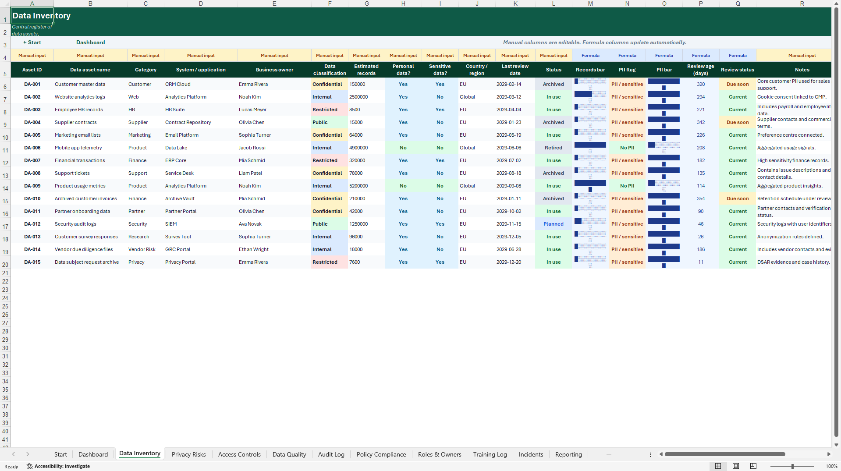Select DA-006 'Retired' status cell
The height and width of the screenshot is (471, 841).
point(554,148)
